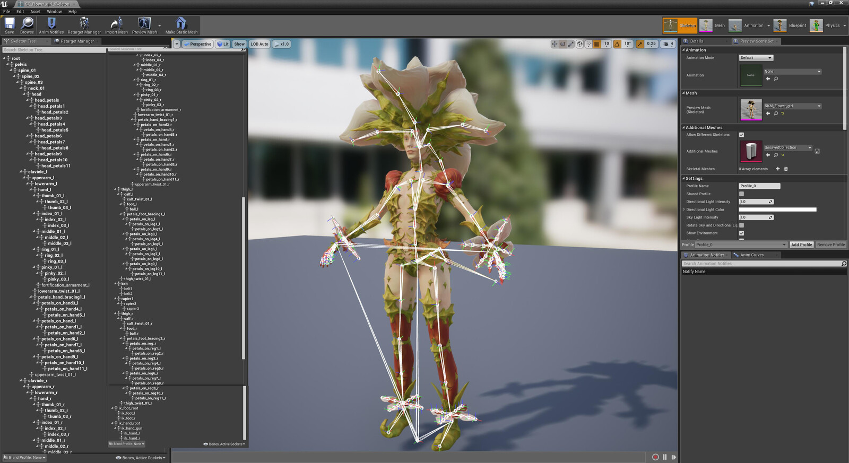849x463 pixels.
Task: Browse to Animation asset with magnifier icon
Action: (x=776, y=78)
